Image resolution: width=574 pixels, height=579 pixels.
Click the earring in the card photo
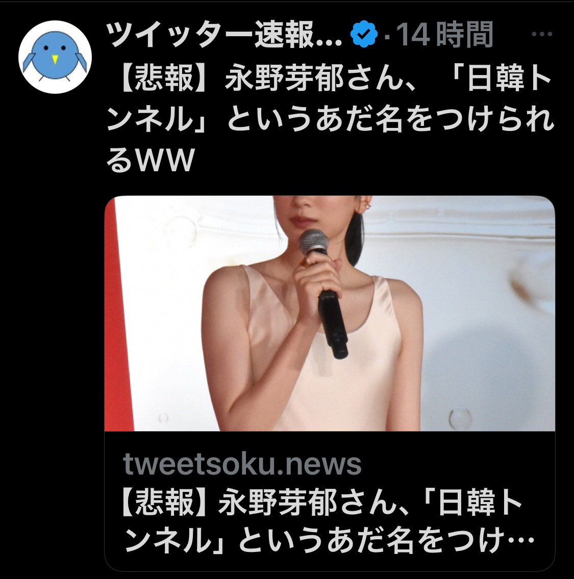click(366, 205)
